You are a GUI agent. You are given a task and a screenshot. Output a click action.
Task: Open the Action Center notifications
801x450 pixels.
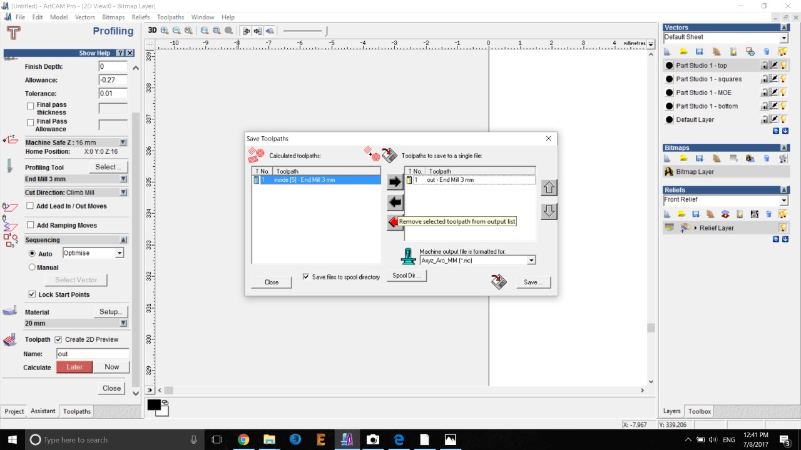pos(784,440)
